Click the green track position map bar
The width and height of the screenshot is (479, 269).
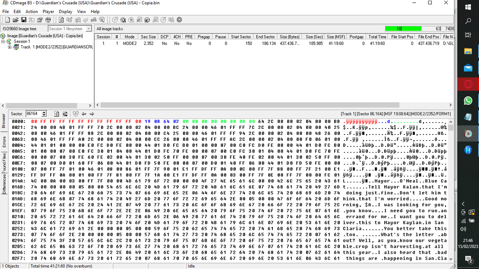coord(403,29)
